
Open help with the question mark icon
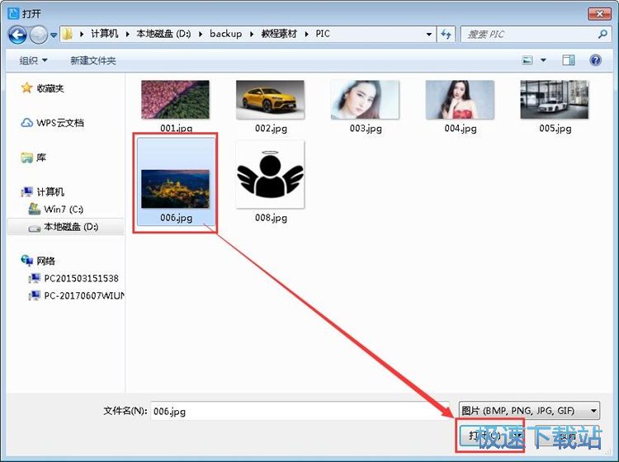coord(595,60)
